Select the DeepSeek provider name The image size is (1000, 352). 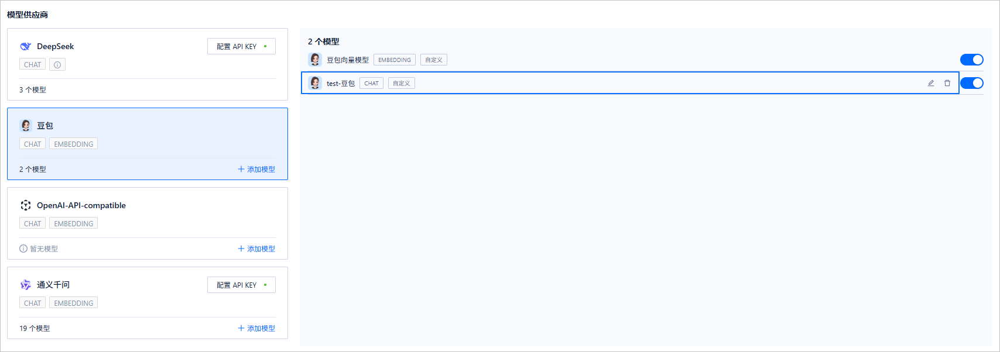click(x=56, y=46)
